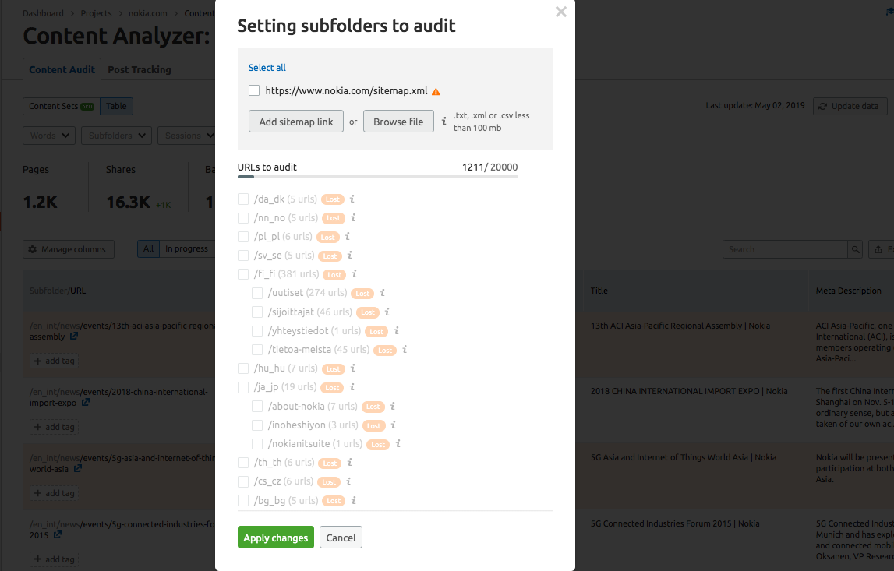Click the table Search input field
This screenshot has height=571, width=894.
[x=785, y=249]
